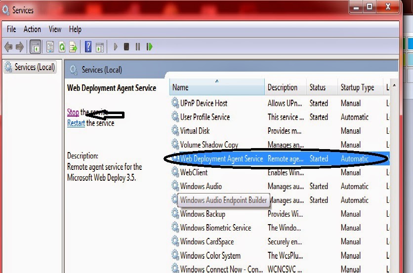Screen dimensions: 413x273
Task: Click the Stop the service link
Action: coord(73,113)
